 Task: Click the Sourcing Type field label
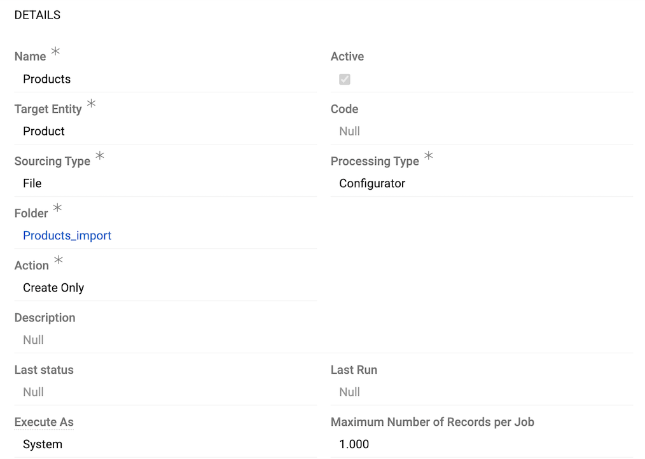tap(52, 161)
